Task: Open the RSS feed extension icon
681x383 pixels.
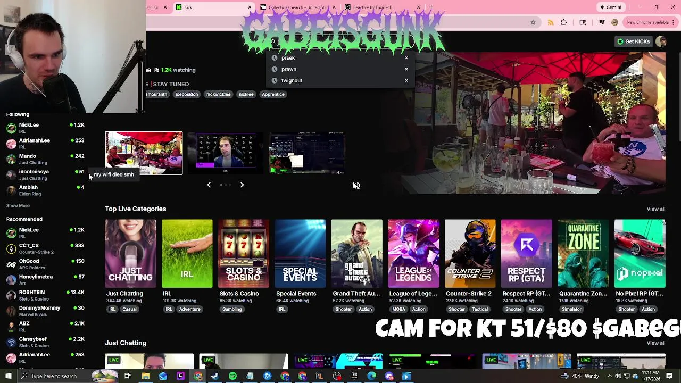Action: [x=551, y=22]
